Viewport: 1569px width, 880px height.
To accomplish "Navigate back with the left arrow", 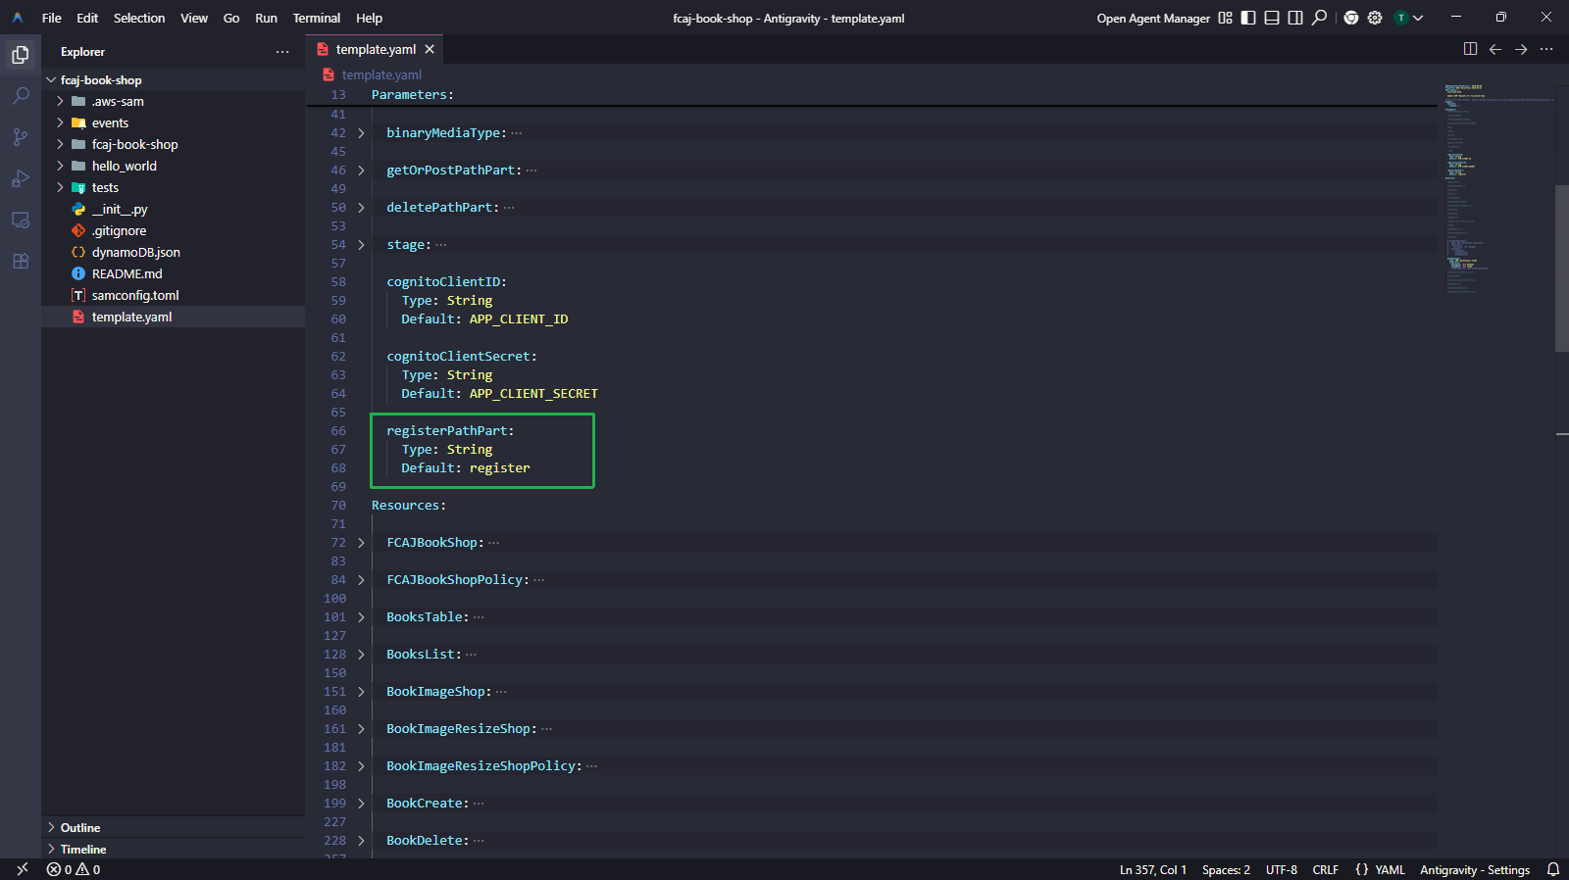I will point(1495,49).
